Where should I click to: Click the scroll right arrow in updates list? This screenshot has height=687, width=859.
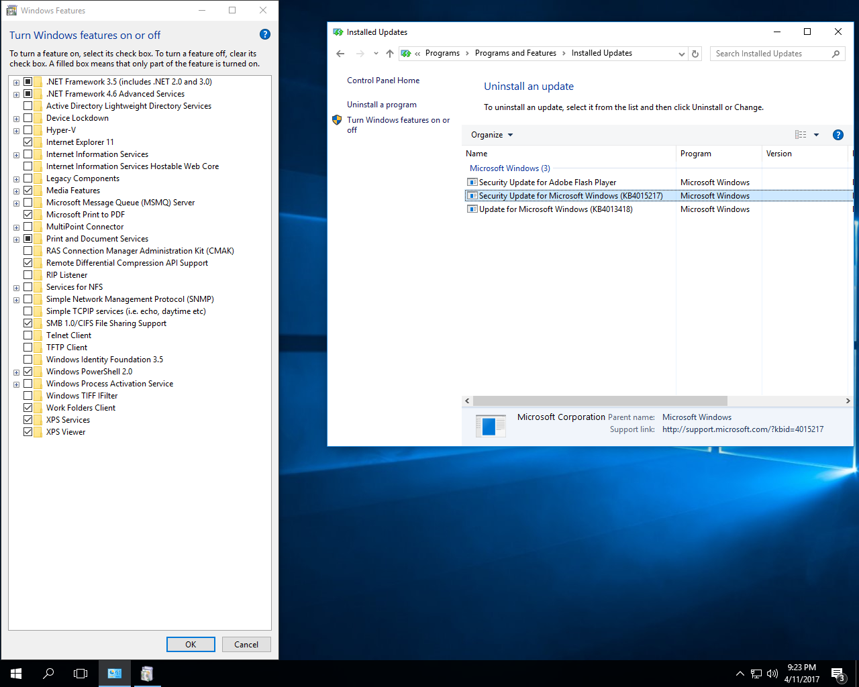point(848,401)
